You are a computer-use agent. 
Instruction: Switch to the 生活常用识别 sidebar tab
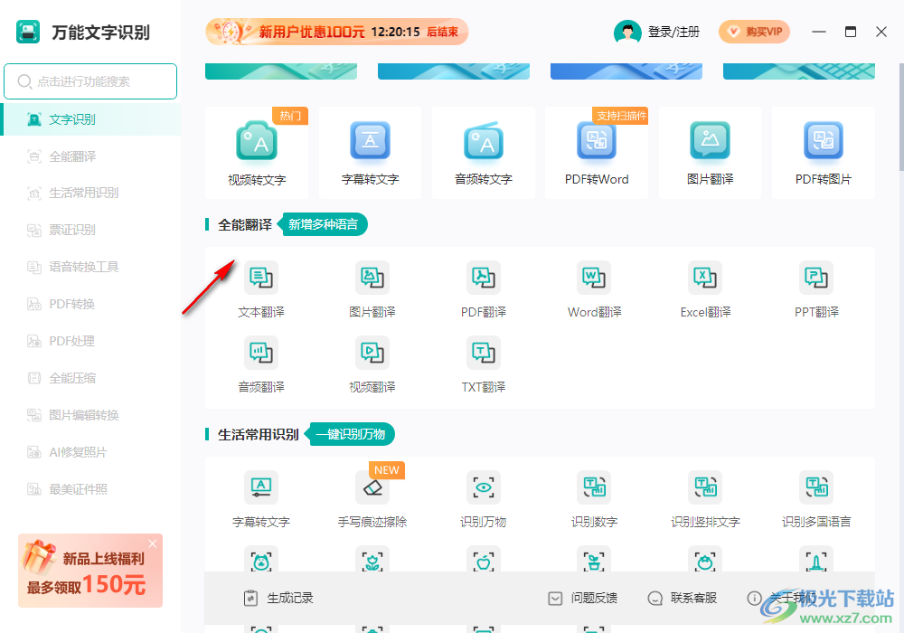(x=91, y=193)
